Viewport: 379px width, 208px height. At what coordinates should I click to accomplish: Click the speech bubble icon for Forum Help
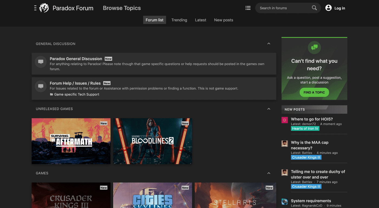tap(41, 86)
